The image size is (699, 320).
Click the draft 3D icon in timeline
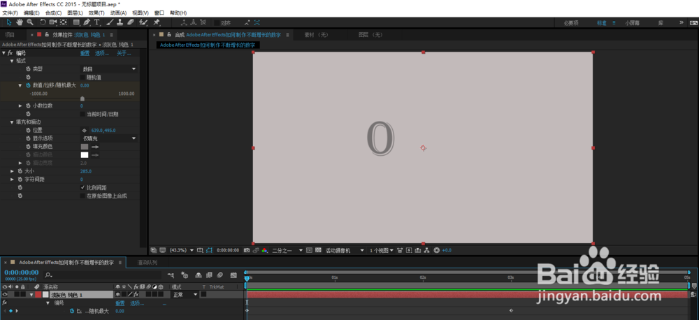185,275
